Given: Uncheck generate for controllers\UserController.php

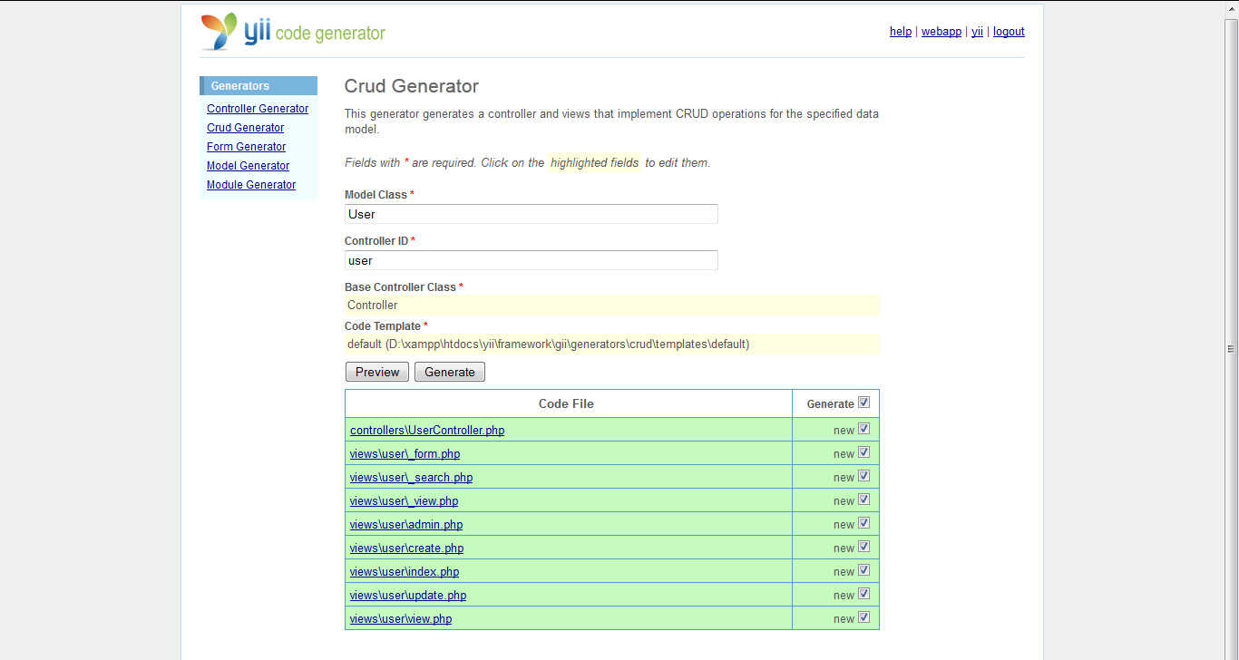Looking at the screenshot, I should 863,428.
